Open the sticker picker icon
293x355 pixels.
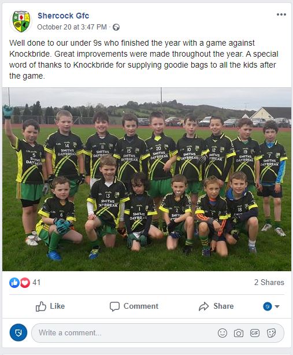[271, 333]
